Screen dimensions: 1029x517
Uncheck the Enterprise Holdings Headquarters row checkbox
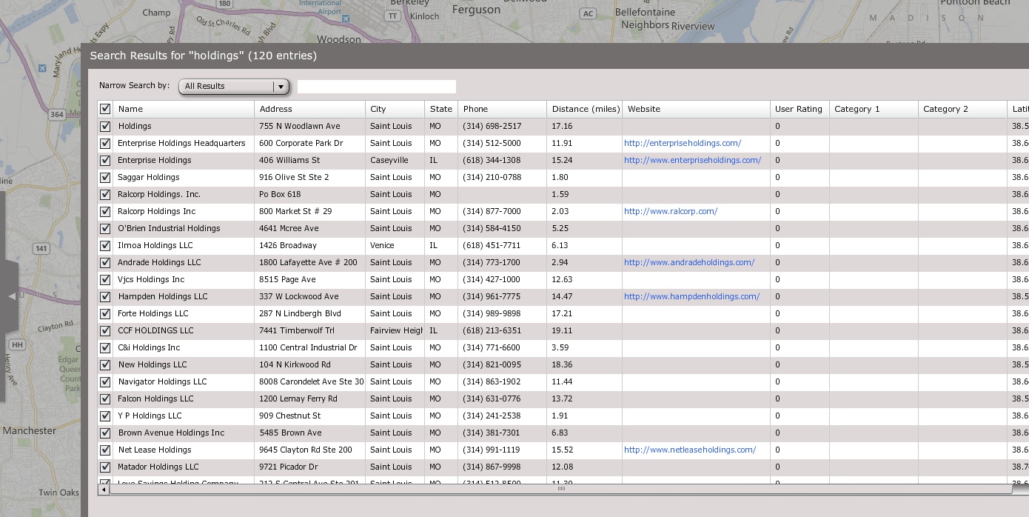pos(105,144)
